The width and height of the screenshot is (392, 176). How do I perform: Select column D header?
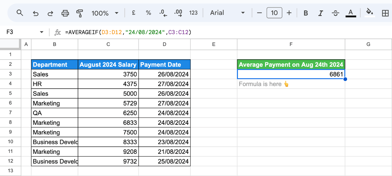click(164, 44)
